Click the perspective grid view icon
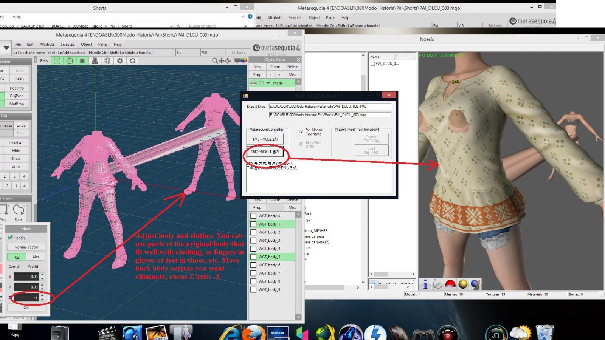The height and width of the screenshot is (340, 605). click(x=95, y=60)
